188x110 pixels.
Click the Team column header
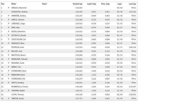pyautogui.click(x=44, y=4)
